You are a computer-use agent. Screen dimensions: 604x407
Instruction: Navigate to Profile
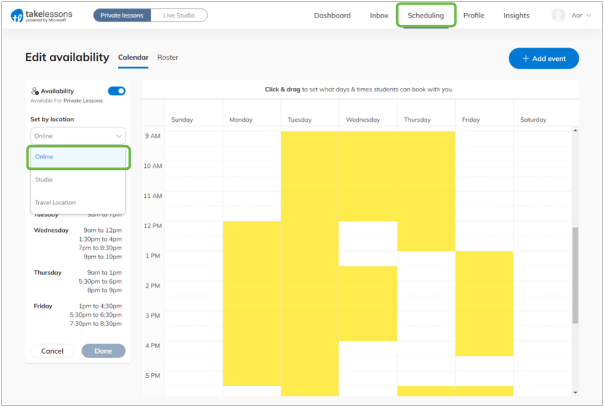coord(473,16)
